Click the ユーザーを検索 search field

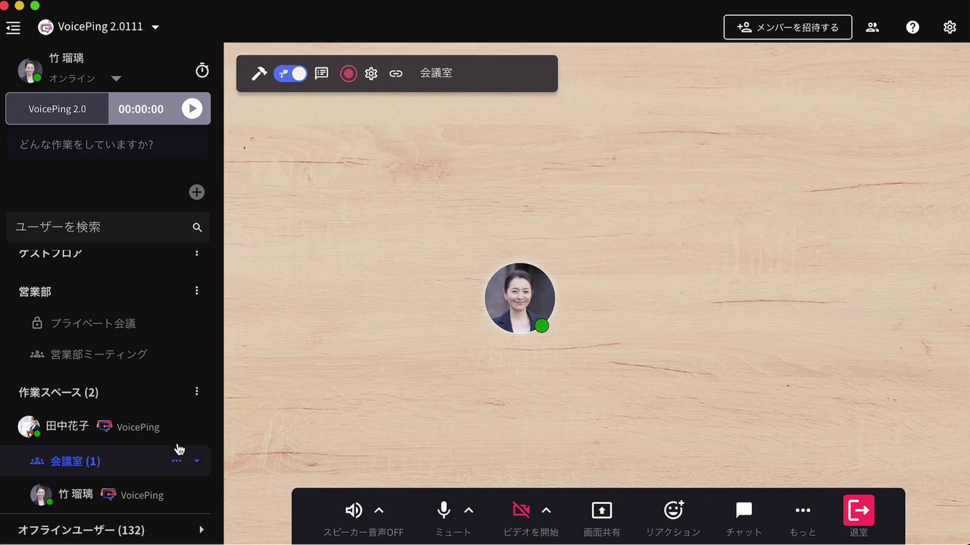tap(108, 227)
